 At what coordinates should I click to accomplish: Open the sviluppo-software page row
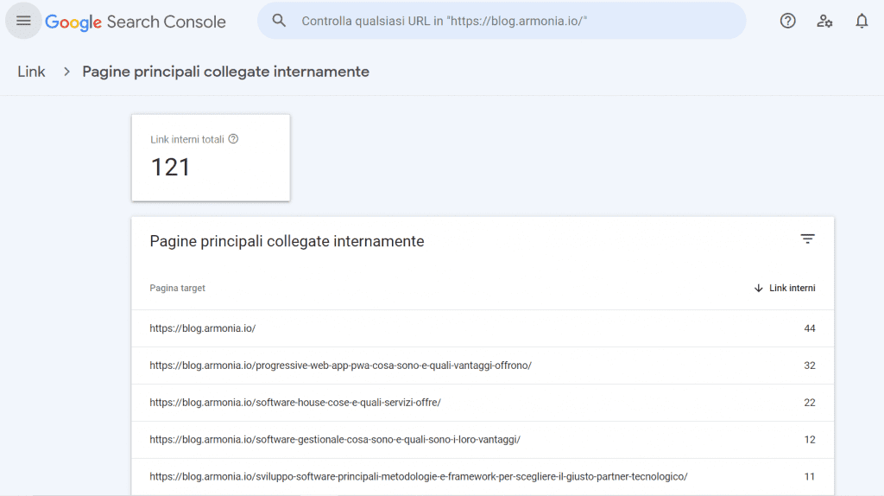click(418, 476)
